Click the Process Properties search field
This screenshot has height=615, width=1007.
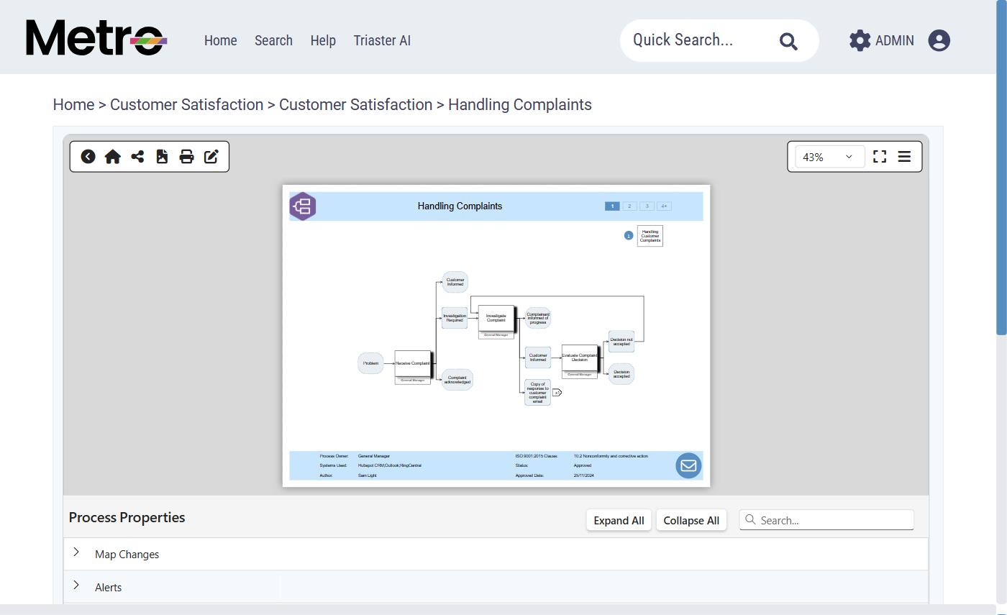(x=826, y=520)
